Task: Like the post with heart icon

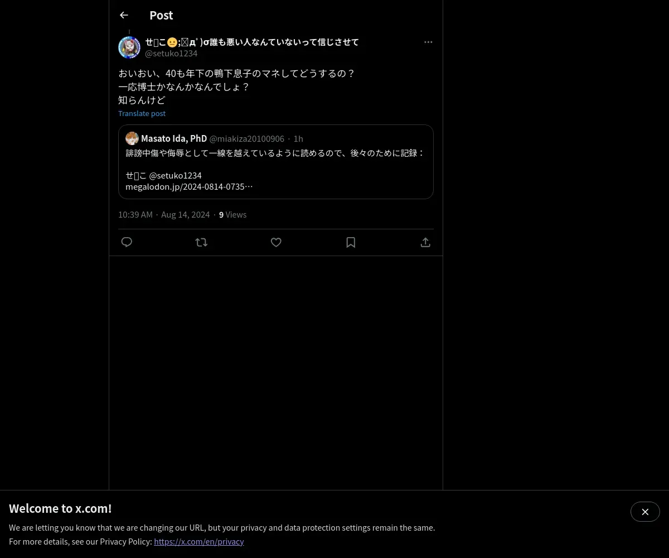Action: (276, 242)
